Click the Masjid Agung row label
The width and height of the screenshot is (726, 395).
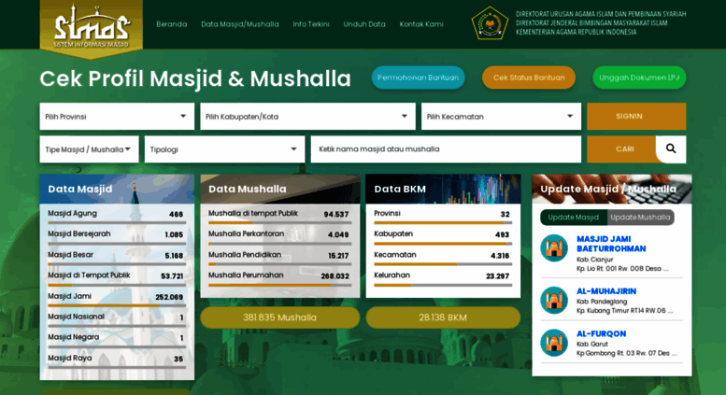72,213
